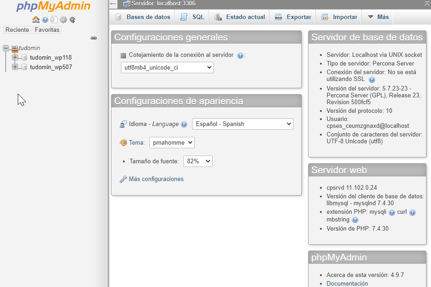The image size is (431, 287).
Task: Open the Importar tab
Action: (x=339, y=17)
